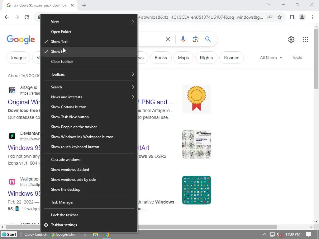Submit search with magnifying glass icon

point(208,39)
